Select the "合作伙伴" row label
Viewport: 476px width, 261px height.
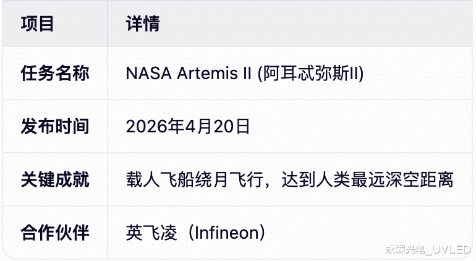[x=55, y=233]
